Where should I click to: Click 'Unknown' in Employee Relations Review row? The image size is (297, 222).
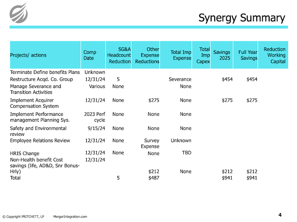181,140
